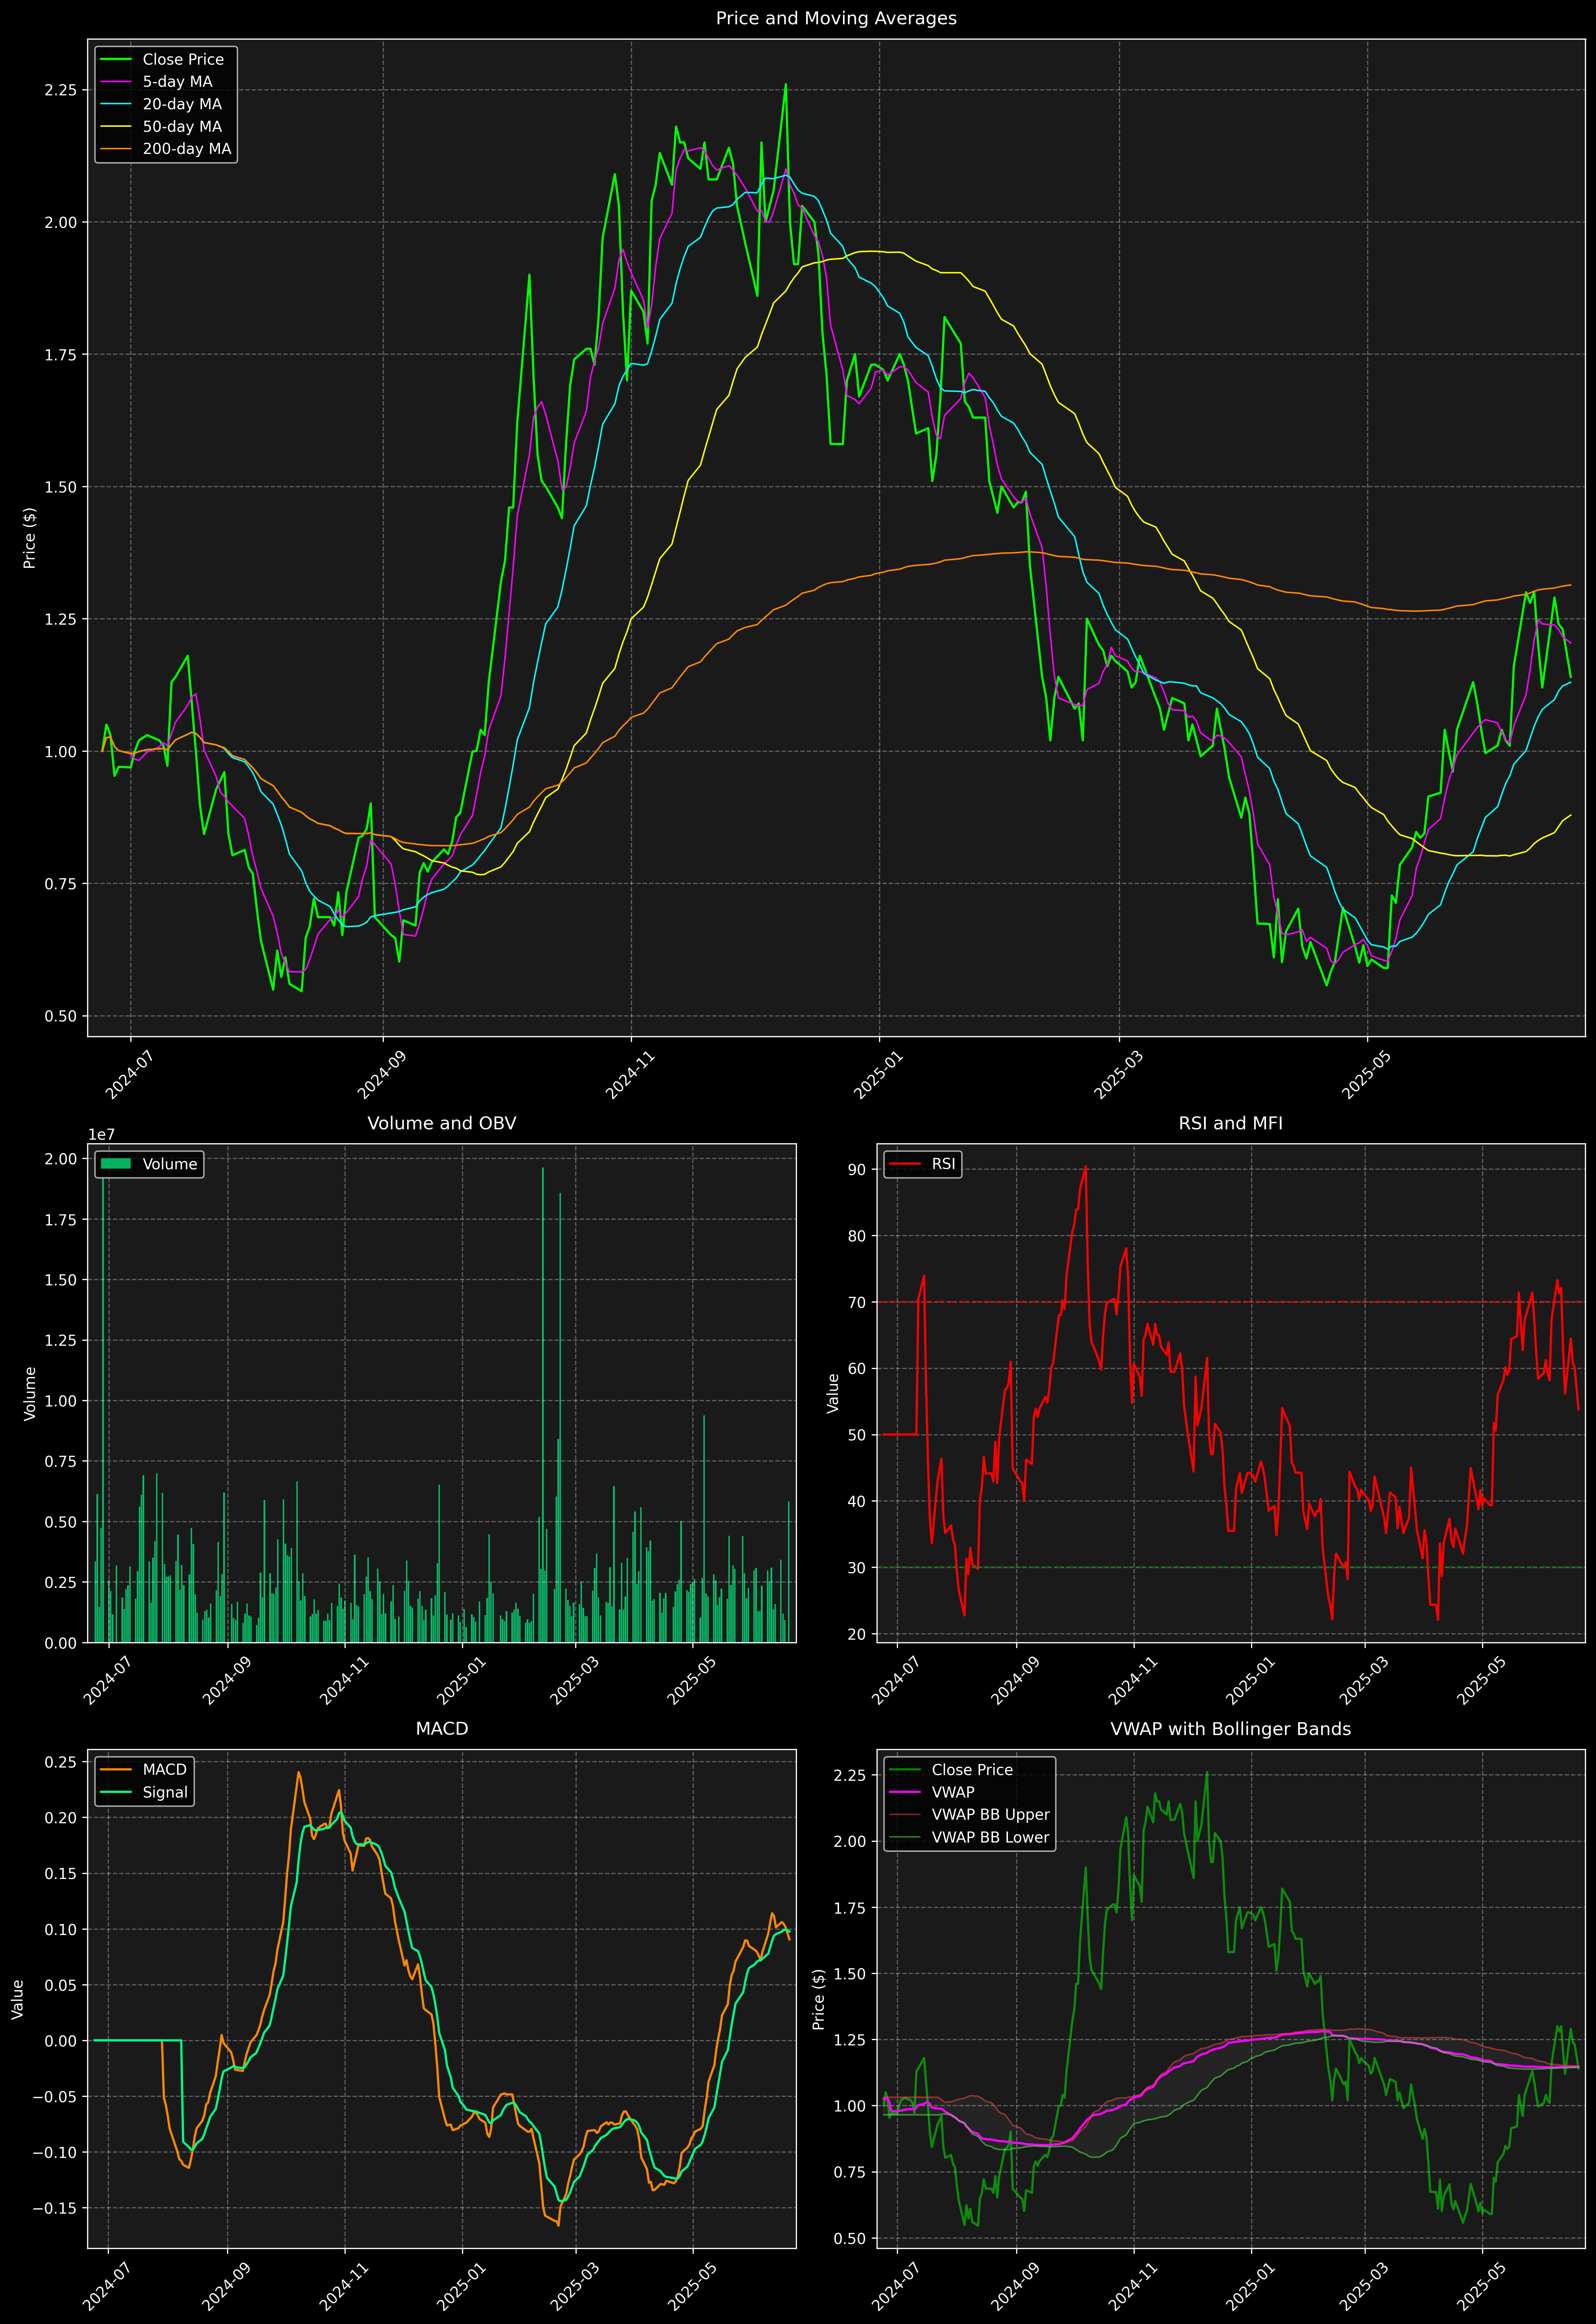Screen dimensions: 1596x2324
Task: Select the '200-day MA' legend label
Action: click(x=187, y=149)
